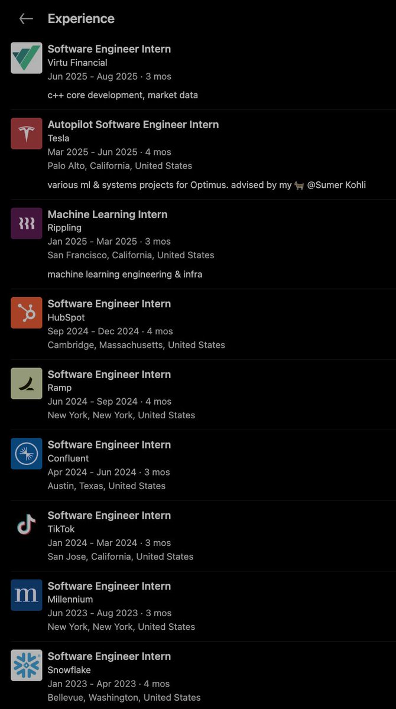Click the Austin, Texas location

click(x=106, y=486)
